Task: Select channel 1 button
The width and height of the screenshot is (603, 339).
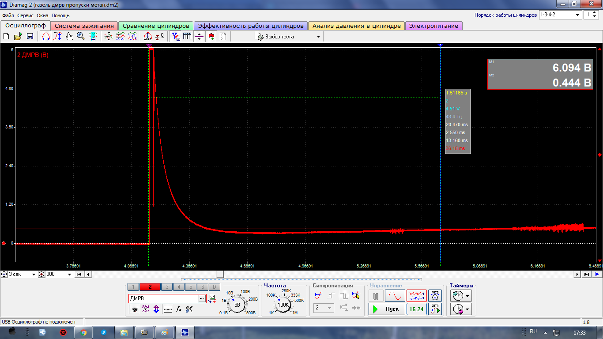Action: point(133,287)
